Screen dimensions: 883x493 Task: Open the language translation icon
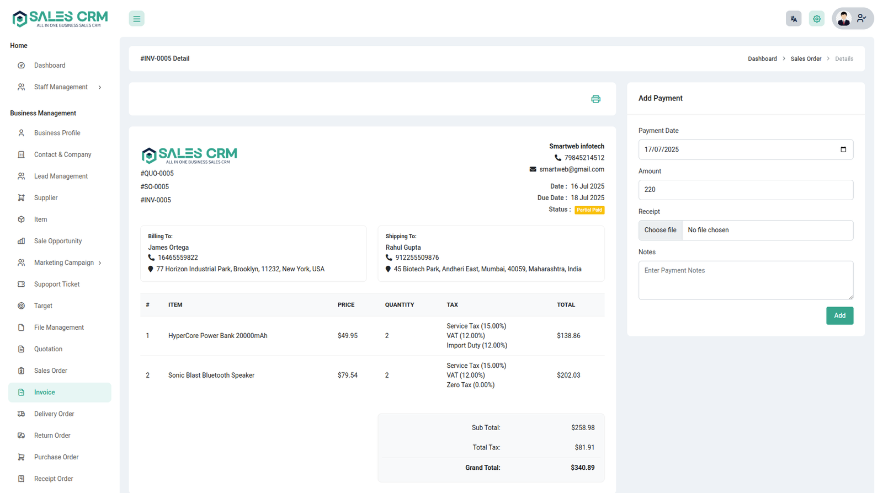point(793,19)
